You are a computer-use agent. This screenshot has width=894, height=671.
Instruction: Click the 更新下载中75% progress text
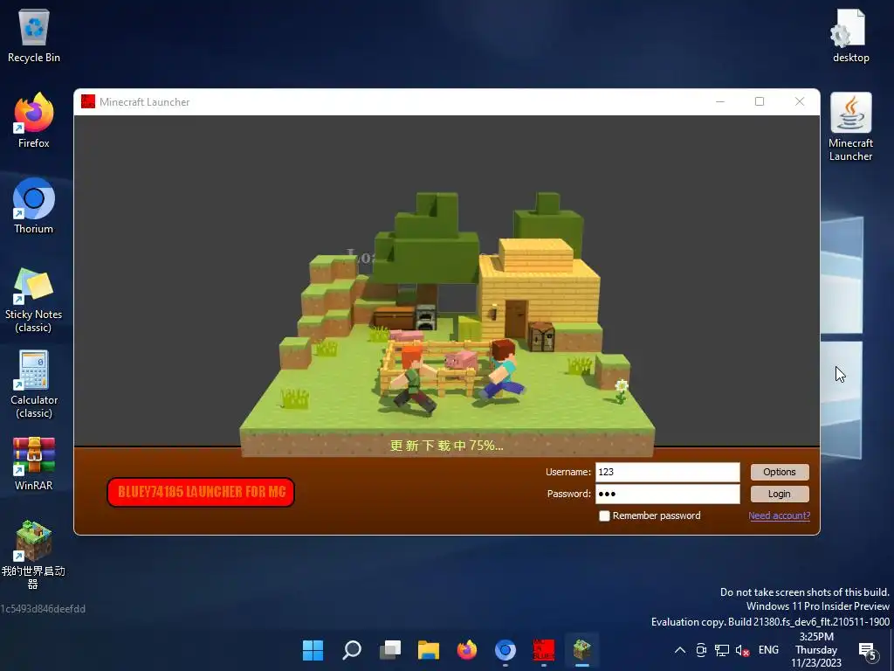pyautogui.click(x=446, y=446)
